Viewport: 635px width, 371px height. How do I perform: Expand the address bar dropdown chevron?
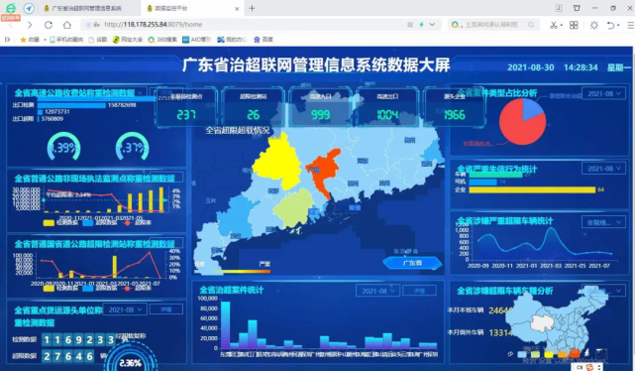click(432, 25)
